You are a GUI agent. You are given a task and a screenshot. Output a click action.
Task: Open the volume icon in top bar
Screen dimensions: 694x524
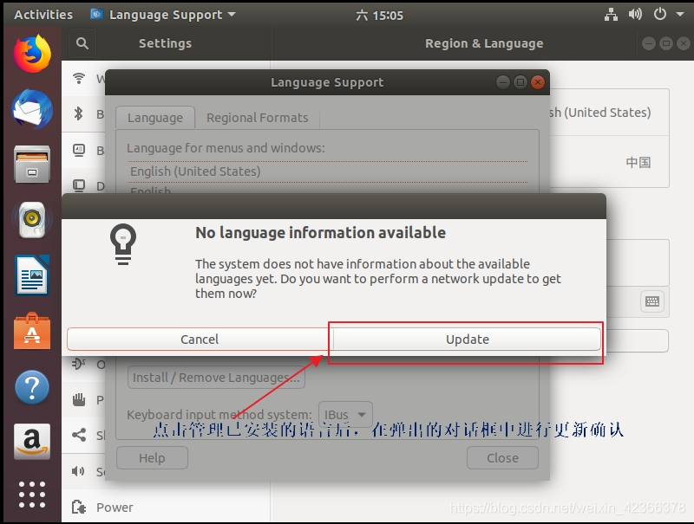(x=635, y=15)
